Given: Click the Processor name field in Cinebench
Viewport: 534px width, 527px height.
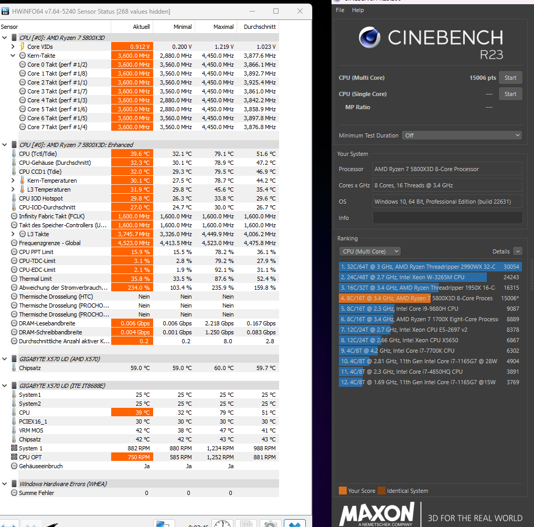Looking at the screenshot, I should click(447, 169).
